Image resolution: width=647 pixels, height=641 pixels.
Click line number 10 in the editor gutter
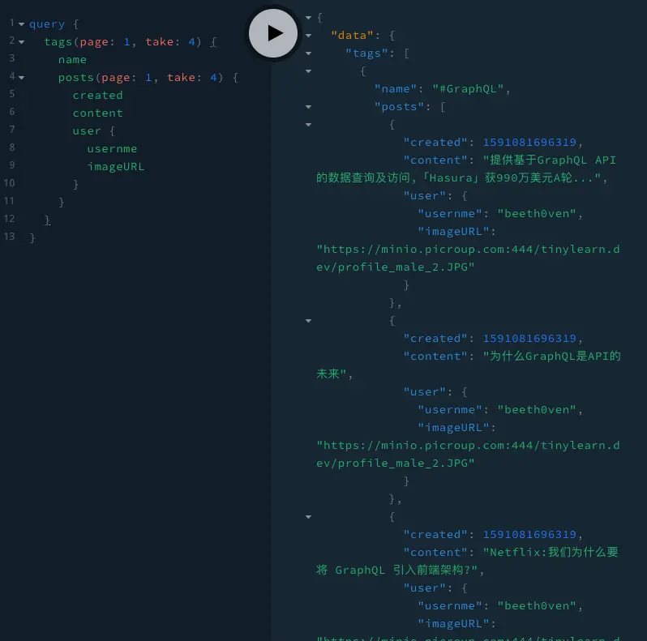pyautogui.click(x=9, y=182)
